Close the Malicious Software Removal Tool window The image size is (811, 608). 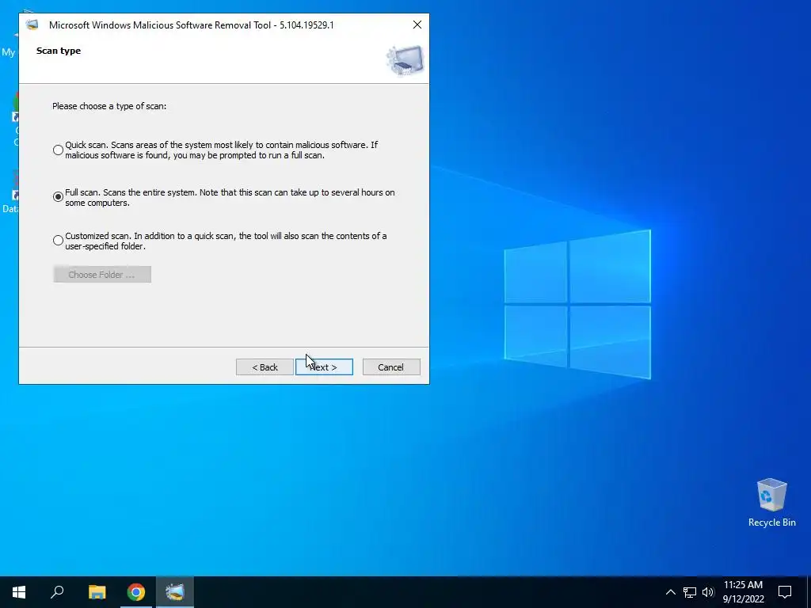click(417, 25)
